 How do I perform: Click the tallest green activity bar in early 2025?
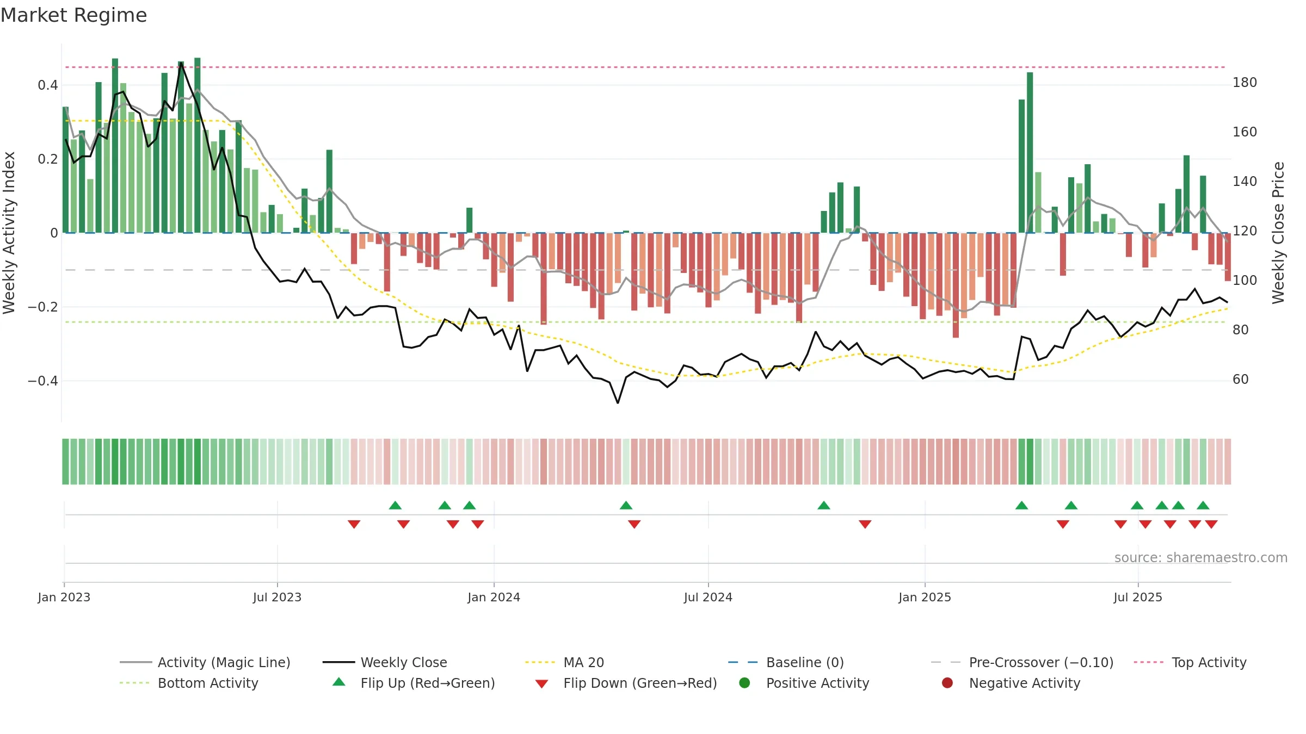[1030, 153]
